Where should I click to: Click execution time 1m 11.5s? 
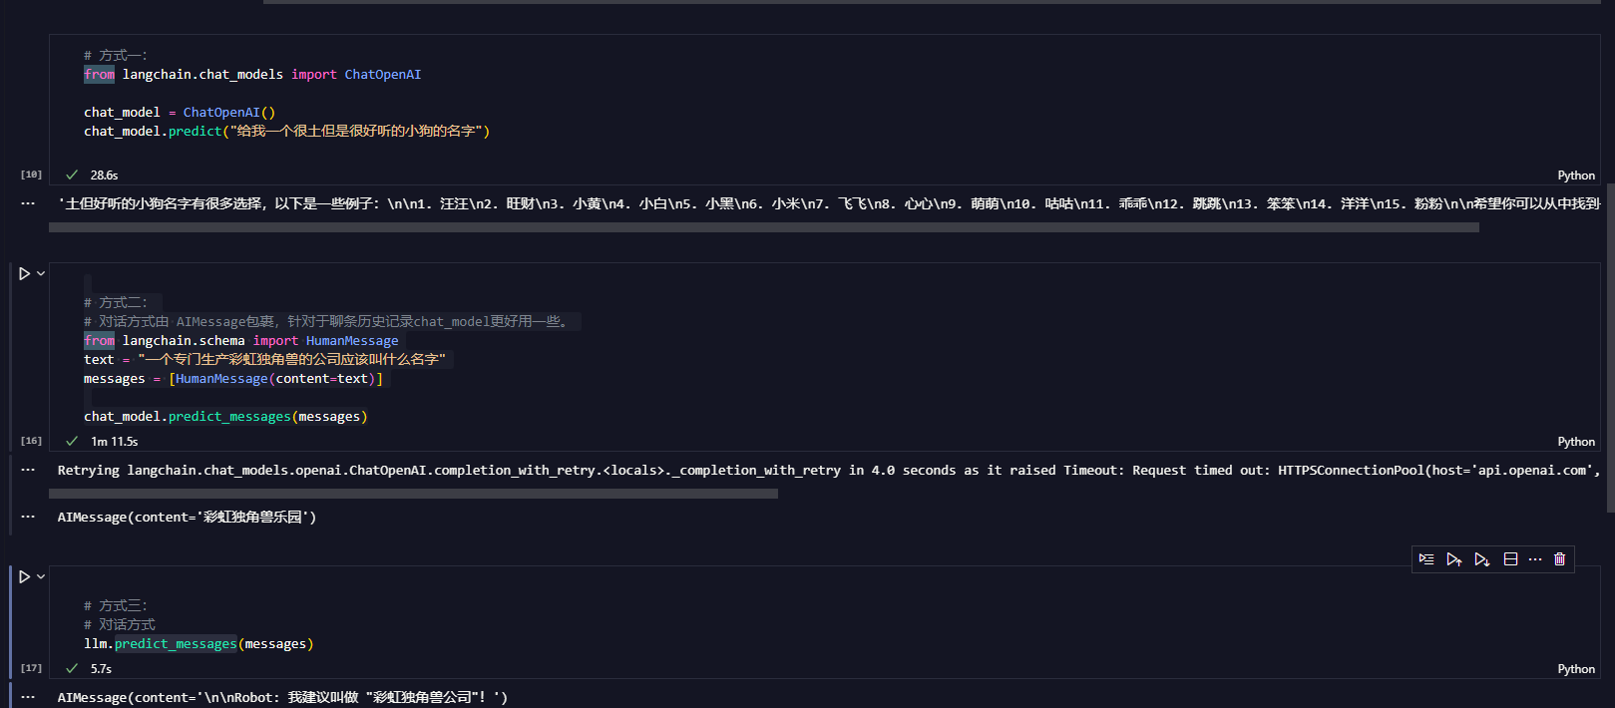point(115,442)
